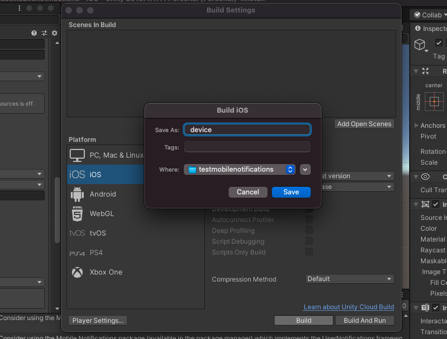Select the iOS platform icon
Image resolution: width=447 pixels, height=339 pixels.
pos(77,174)
